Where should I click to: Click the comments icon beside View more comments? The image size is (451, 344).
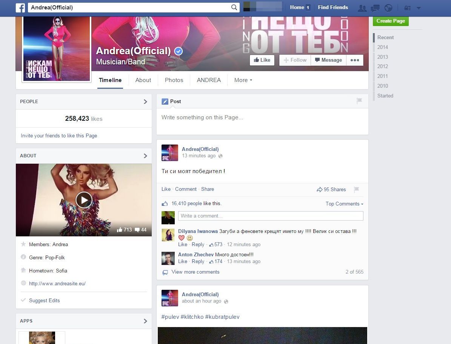[165, 272]
